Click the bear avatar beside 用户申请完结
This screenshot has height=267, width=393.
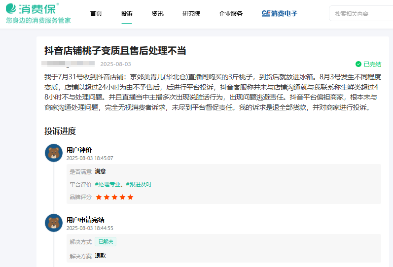54,223
